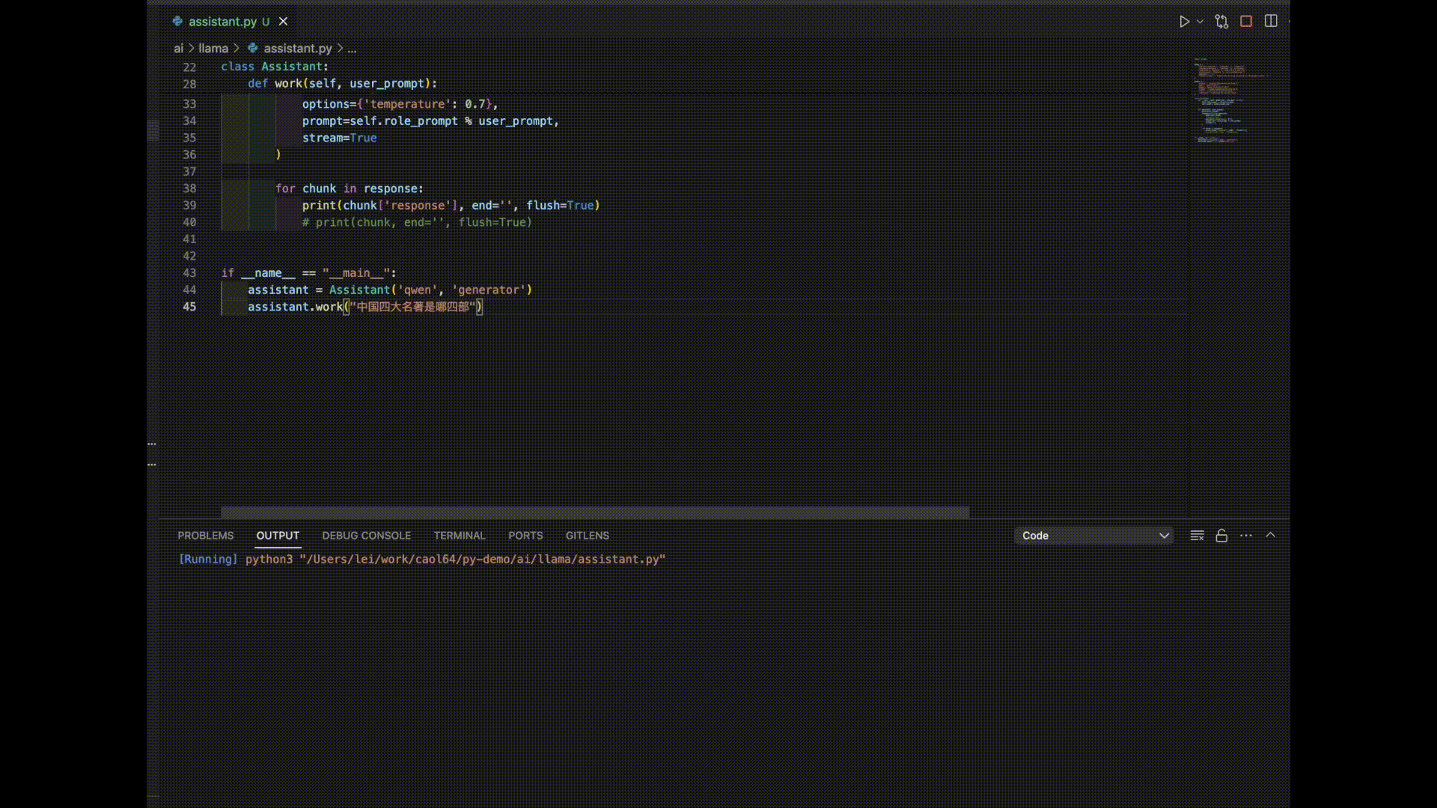Stop the running code with red square
This screenshot has height=808, width=1437.
click(x=1246, y=22)
